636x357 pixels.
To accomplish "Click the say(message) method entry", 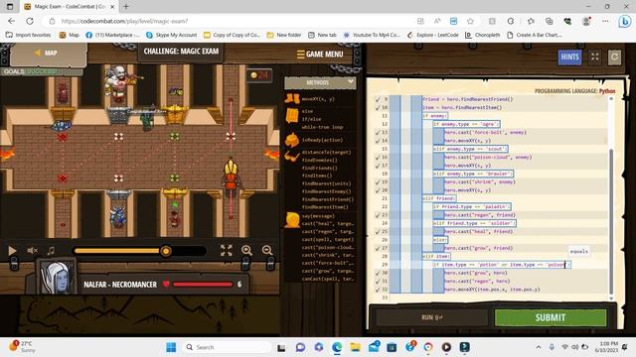I will [x=318, y=216].
